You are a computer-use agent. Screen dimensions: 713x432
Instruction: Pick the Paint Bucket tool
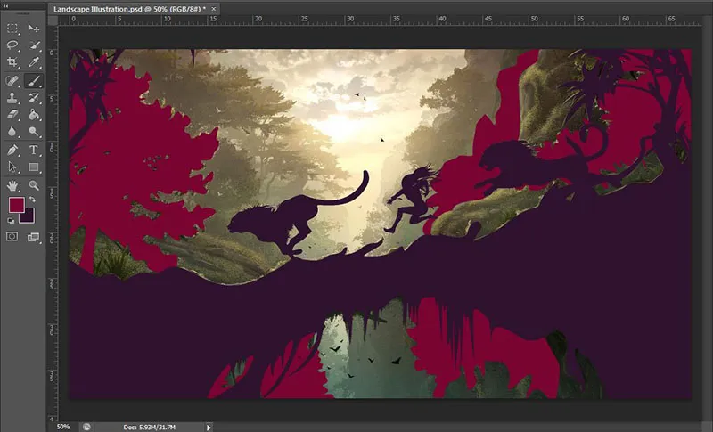[34, 114]
